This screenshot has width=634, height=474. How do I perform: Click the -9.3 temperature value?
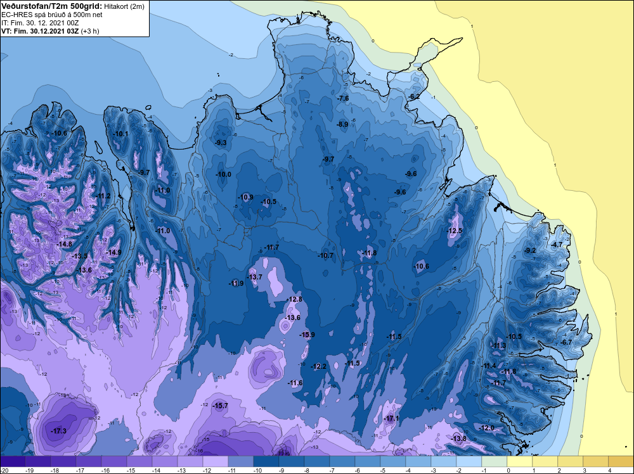(221, 143)
